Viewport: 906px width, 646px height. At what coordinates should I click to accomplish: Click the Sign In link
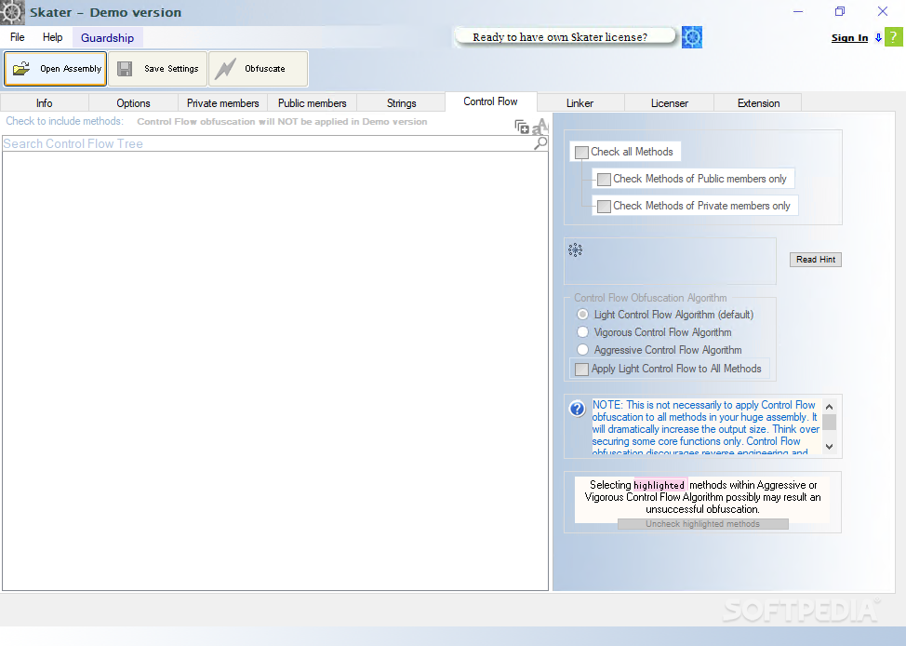[x=849, y=37]
